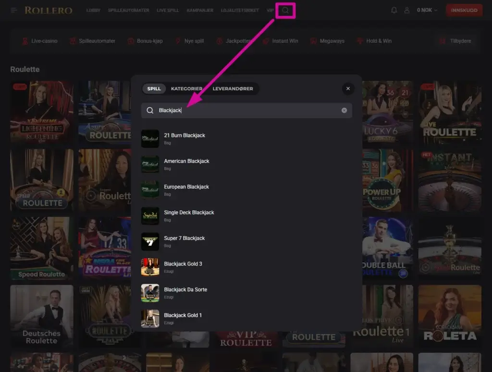Screen dimensions: 492x372
Task: Open the Power Up Roulette game card
Action: click(388, 180)
